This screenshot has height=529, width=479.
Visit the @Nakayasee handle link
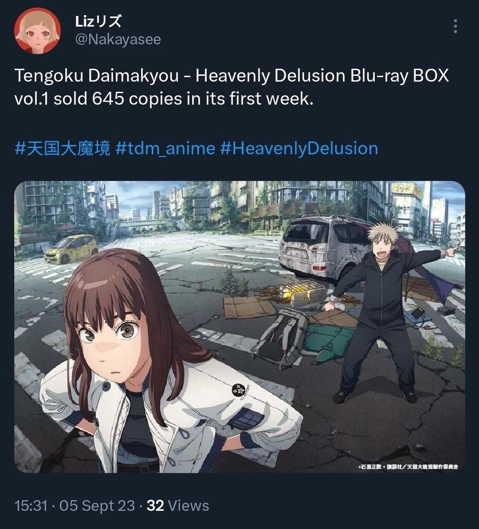118,39
